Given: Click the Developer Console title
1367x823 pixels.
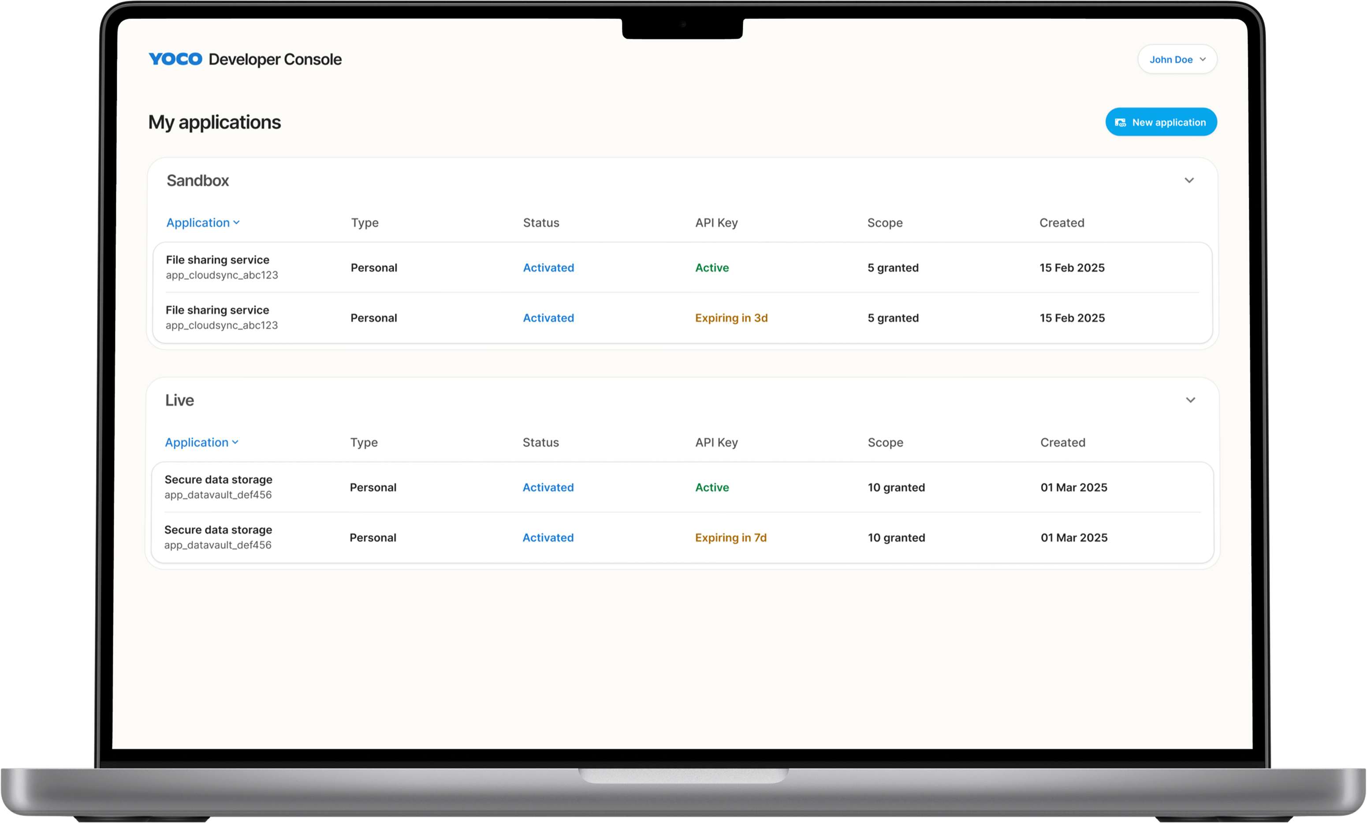Looking at the screenshot, I should coord(275,59).
